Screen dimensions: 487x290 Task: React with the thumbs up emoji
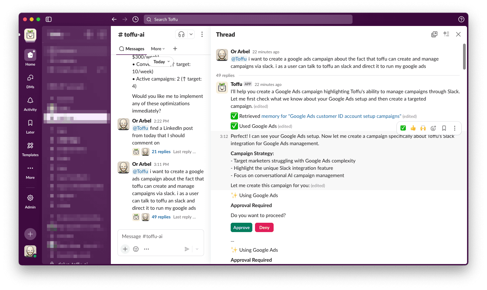click(413, 128)
